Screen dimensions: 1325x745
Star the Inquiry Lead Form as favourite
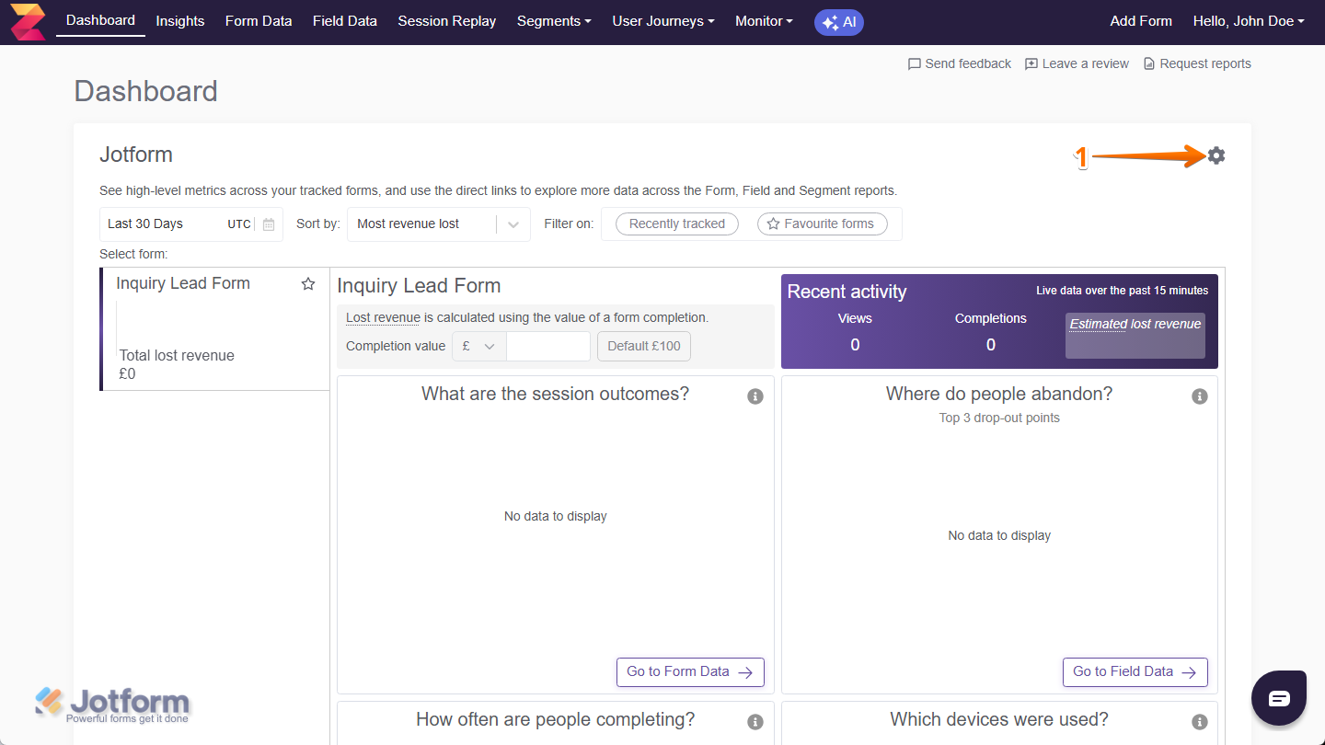[308, 284]
